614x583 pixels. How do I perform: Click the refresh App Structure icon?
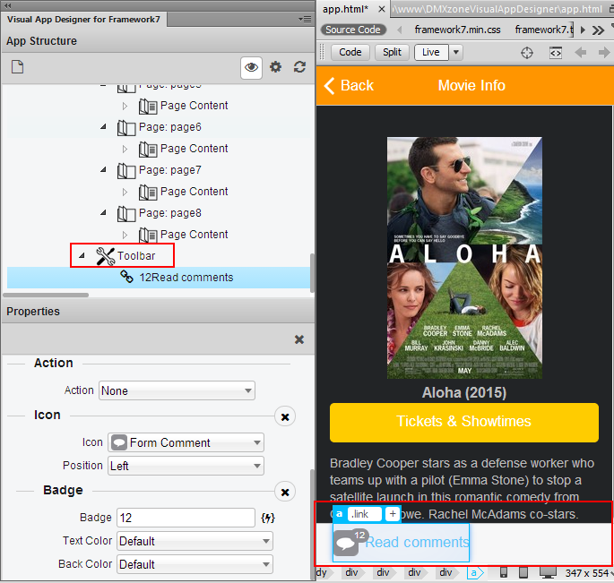point(299,67)
